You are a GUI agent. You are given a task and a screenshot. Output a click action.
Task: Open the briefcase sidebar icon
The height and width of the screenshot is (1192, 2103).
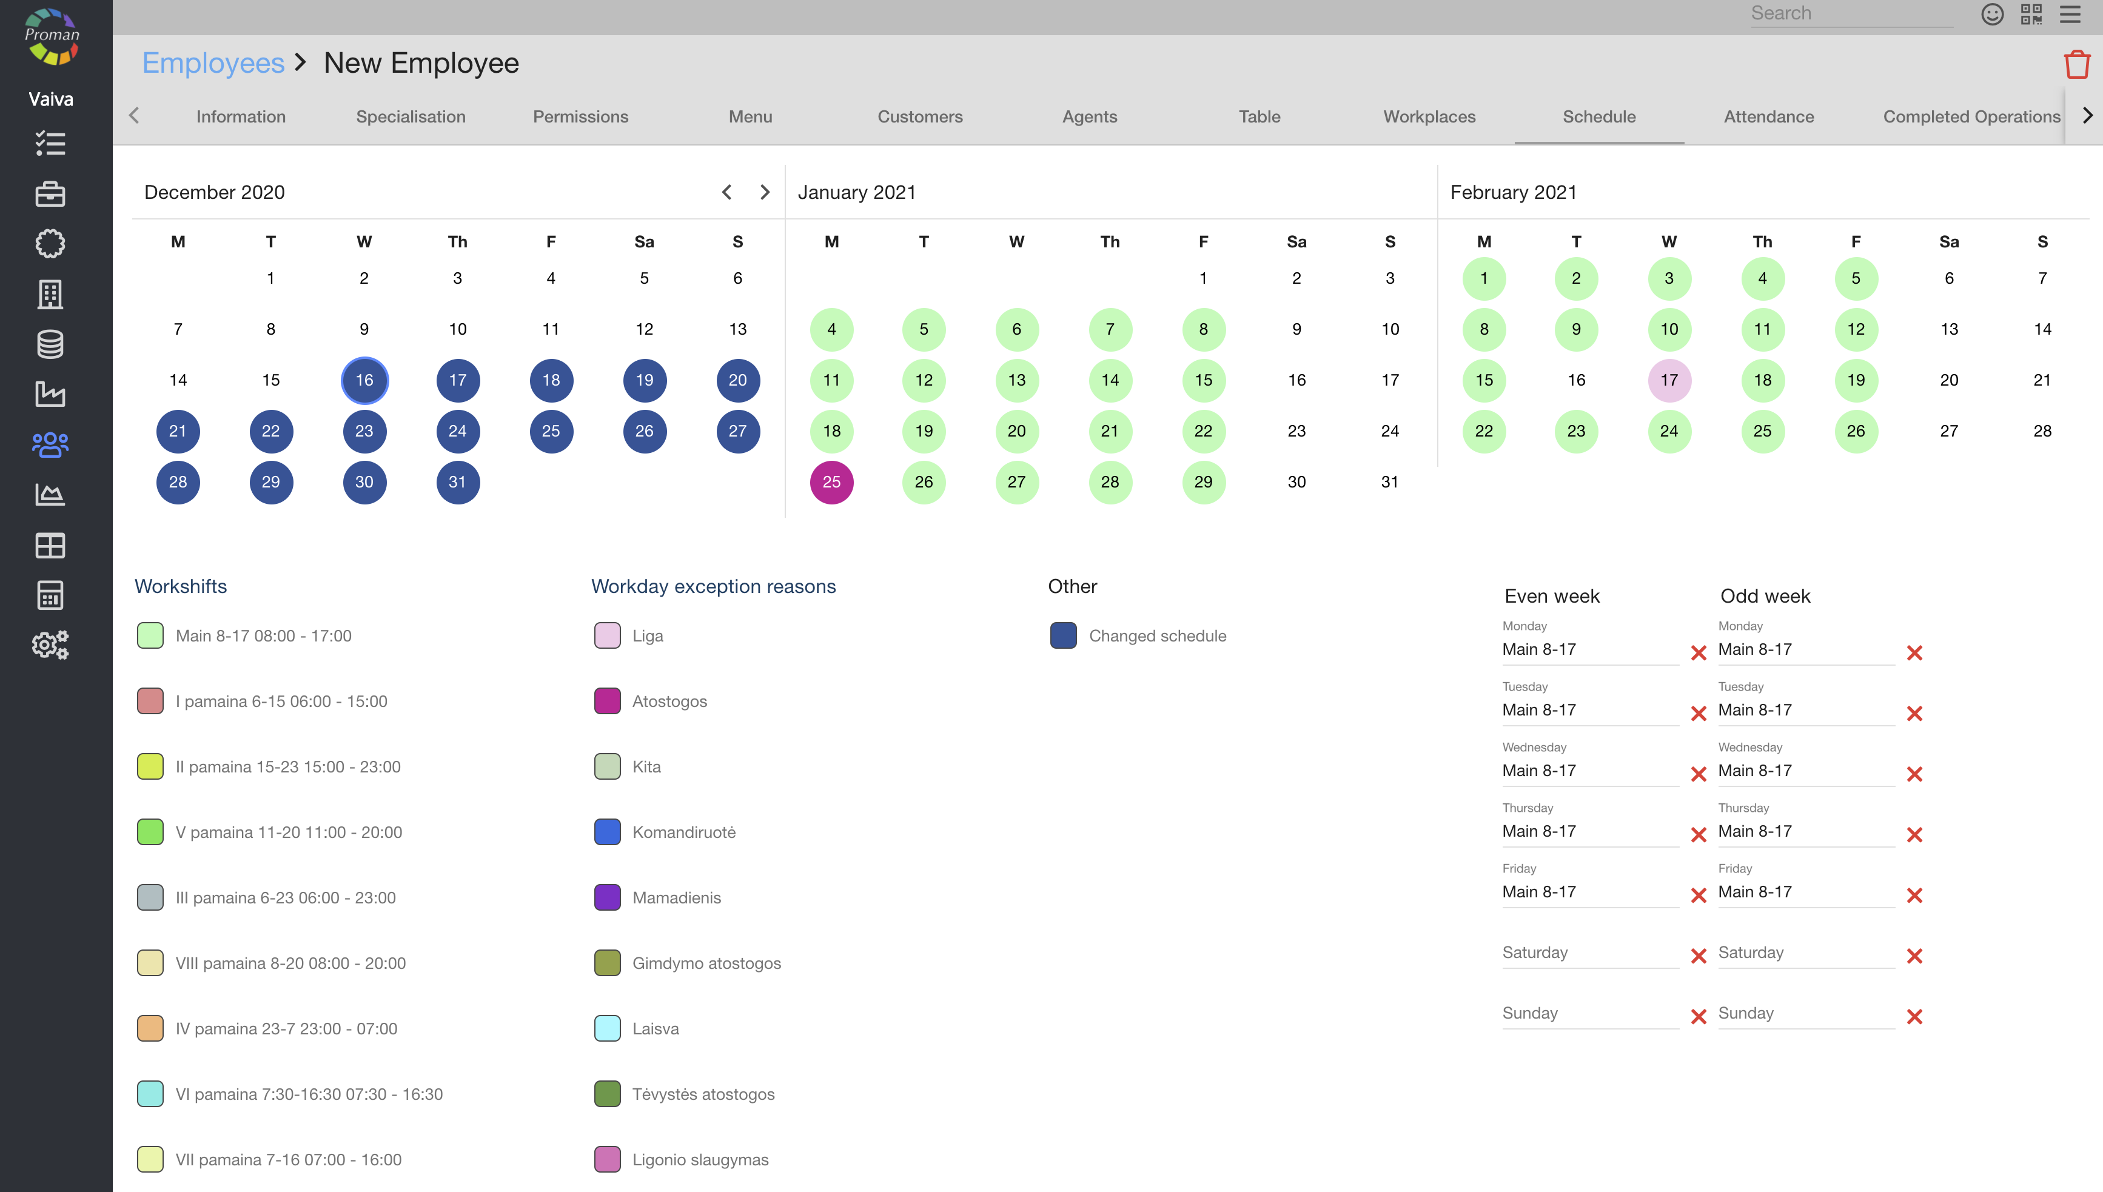(50, 194)
